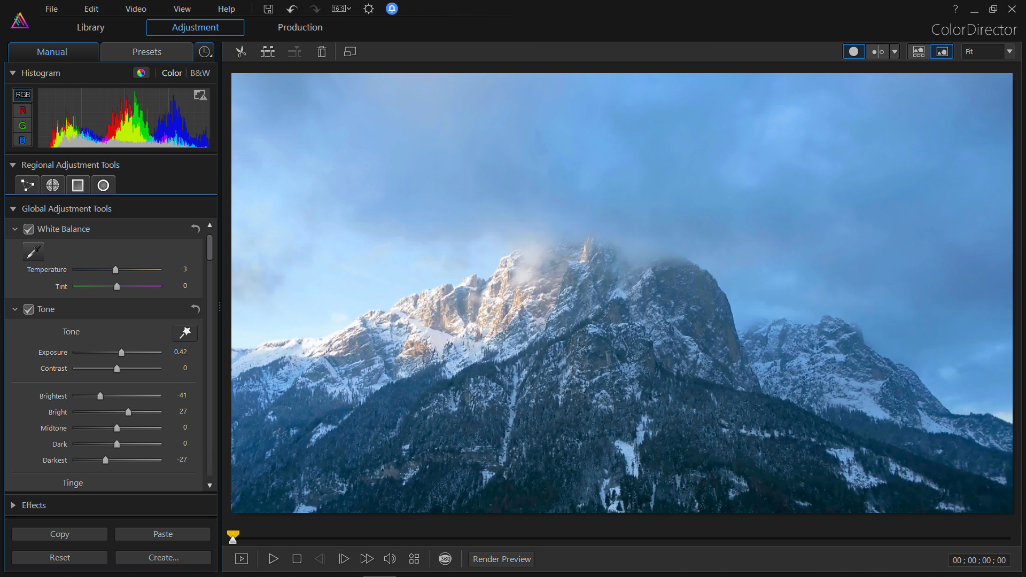The height and width of the screenshot is (577, 1026).
Task: Expand the Effects section
Action: (13, 505)
